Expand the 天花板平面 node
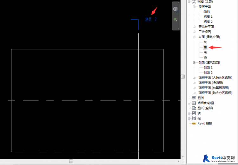Viewport: 238px width, 165px height. (194, 27)
